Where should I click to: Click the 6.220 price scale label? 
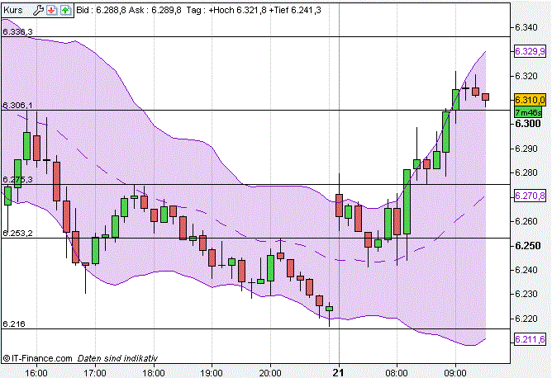coord(526,319)
